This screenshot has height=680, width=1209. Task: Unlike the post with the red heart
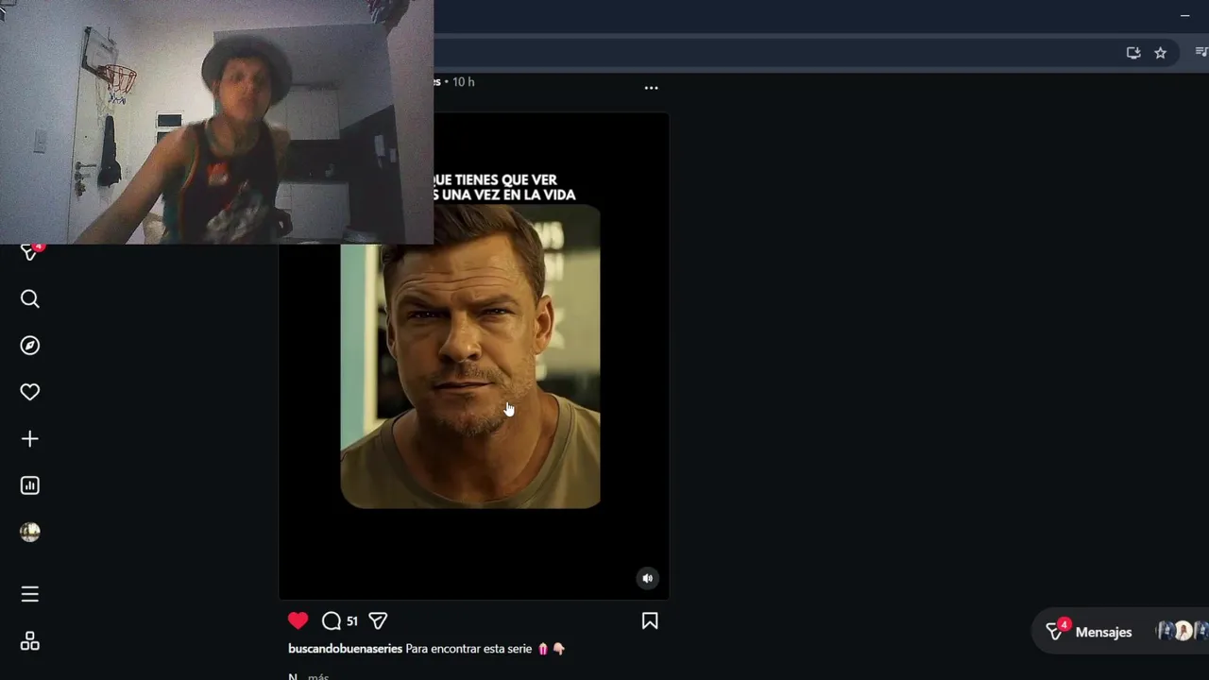[298, 620]
